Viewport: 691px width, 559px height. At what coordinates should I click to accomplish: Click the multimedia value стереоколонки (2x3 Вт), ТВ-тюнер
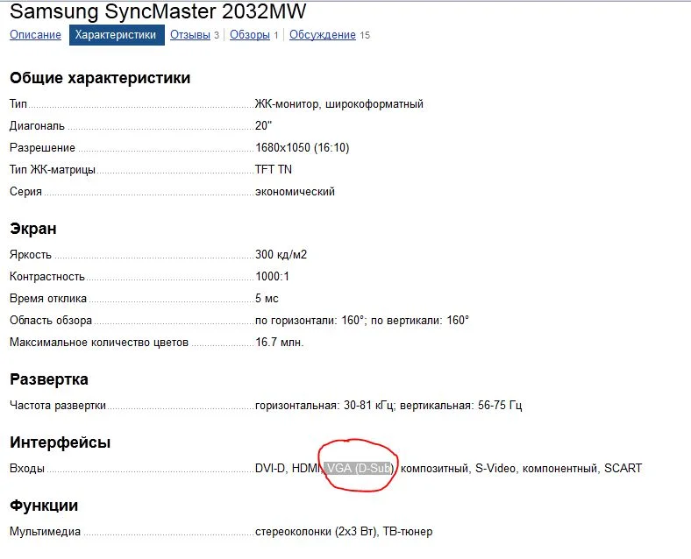tap(344, 531)
